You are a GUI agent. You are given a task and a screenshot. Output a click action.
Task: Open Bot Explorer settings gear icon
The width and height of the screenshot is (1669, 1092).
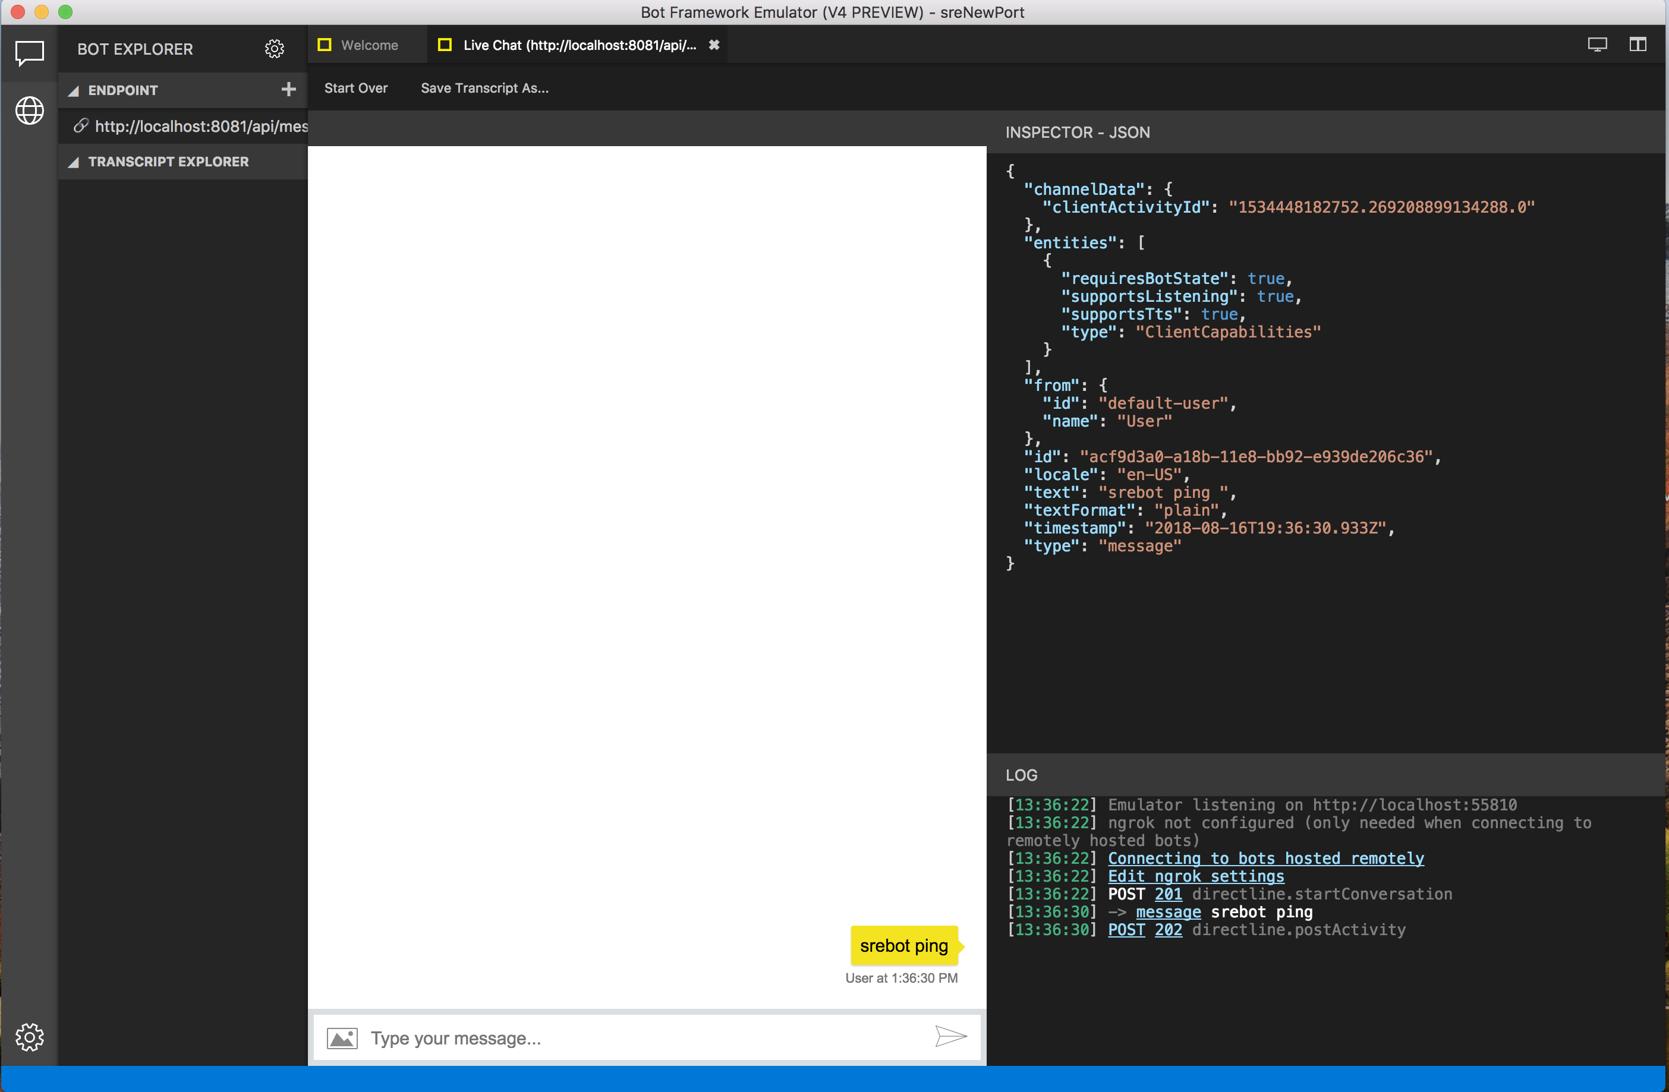click(274, 49)
